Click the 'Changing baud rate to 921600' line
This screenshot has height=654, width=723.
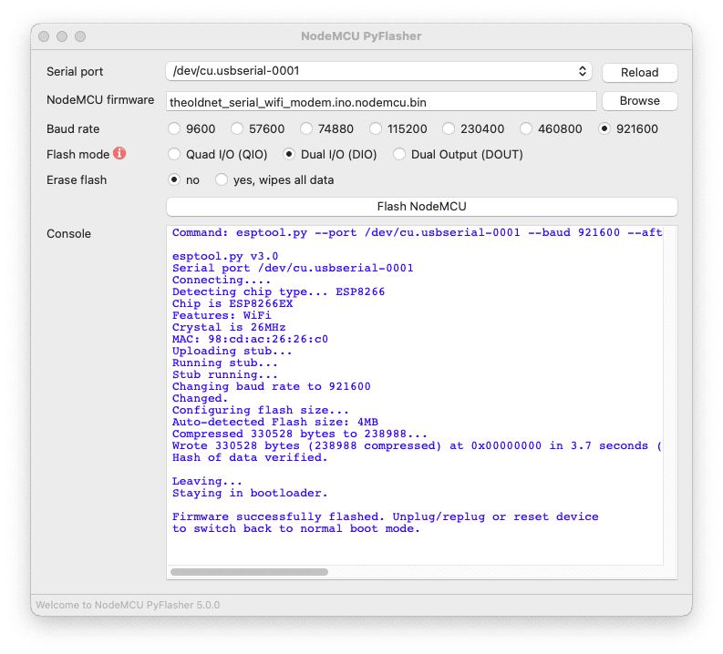coord(271,386)
